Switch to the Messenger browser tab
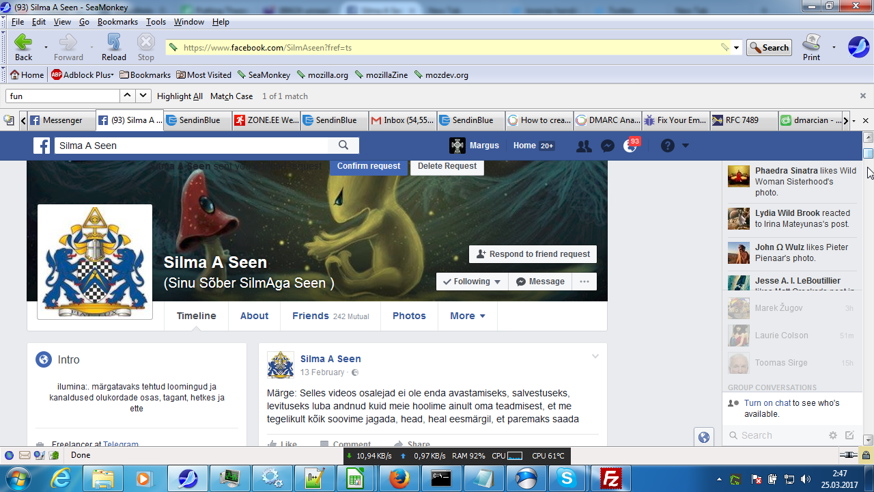The height and width of the screenshot is (492, 874). coord(61,120)
